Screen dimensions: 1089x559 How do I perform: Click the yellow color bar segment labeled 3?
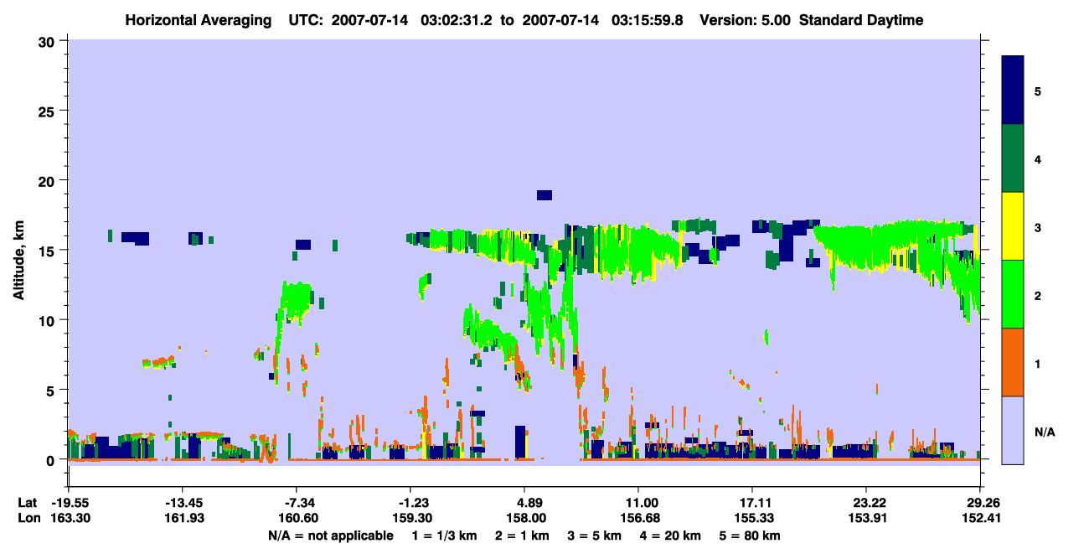click(1013, 226)
